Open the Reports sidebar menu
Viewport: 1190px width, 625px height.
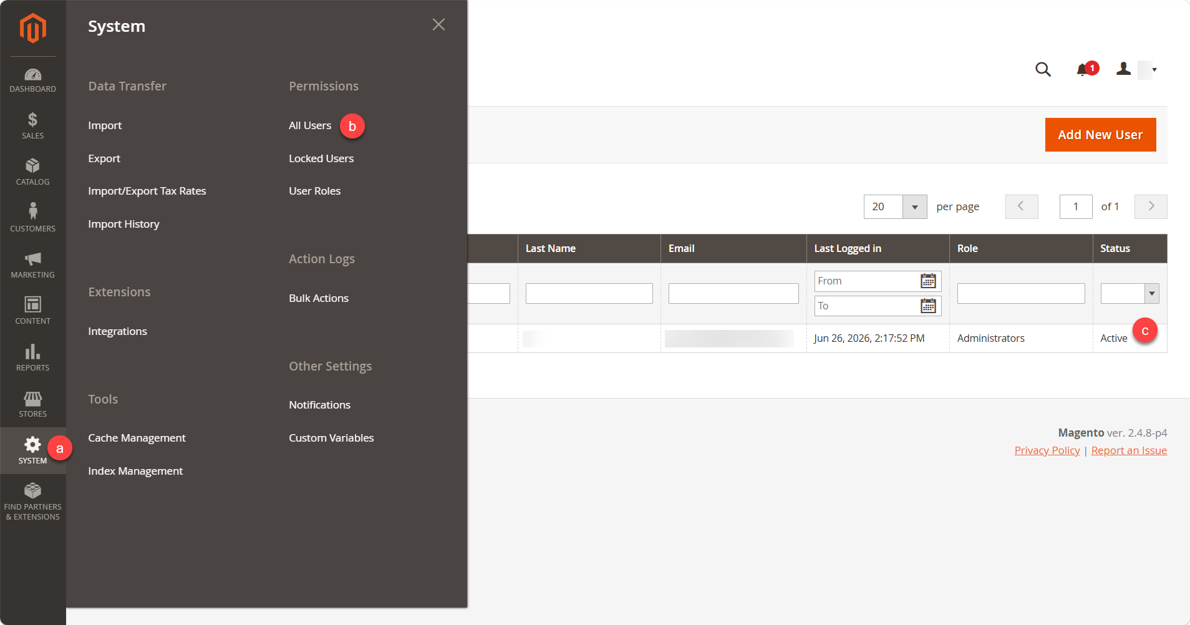(32, 357)
